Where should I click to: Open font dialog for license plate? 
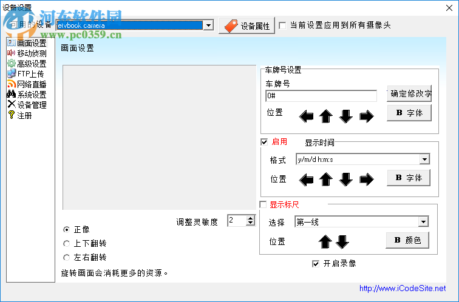point(409,113)
